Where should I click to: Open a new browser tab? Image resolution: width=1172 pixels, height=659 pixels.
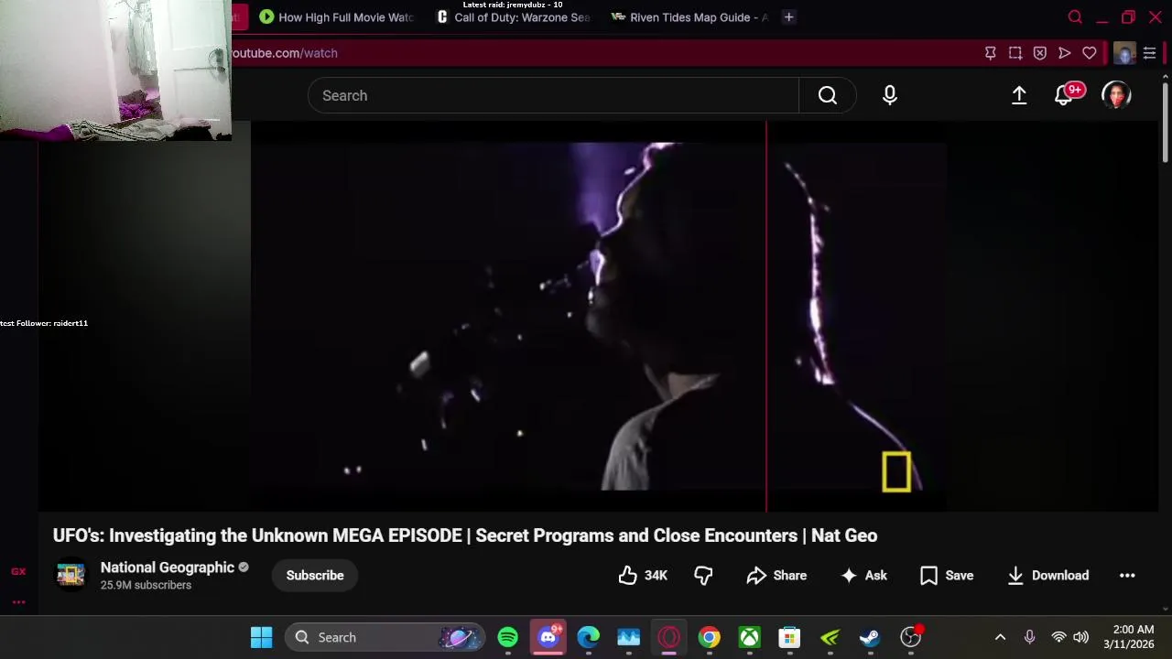point(788,17)
